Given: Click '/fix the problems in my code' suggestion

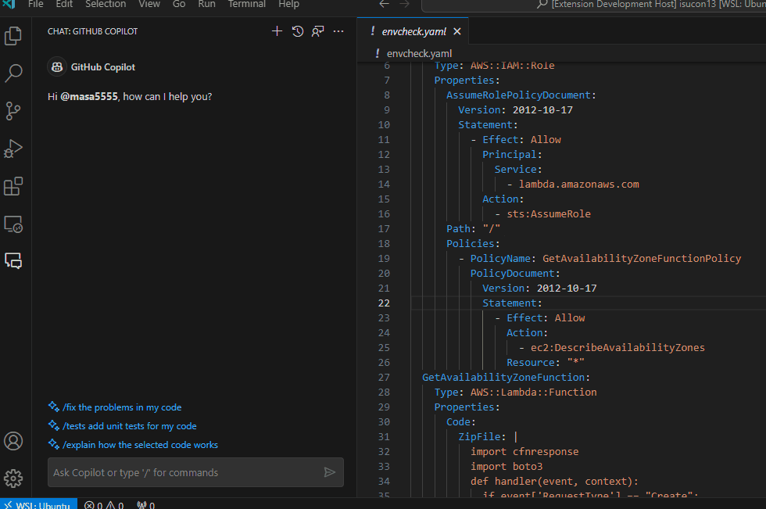Looking at the screenshot, I should [122, 407].
